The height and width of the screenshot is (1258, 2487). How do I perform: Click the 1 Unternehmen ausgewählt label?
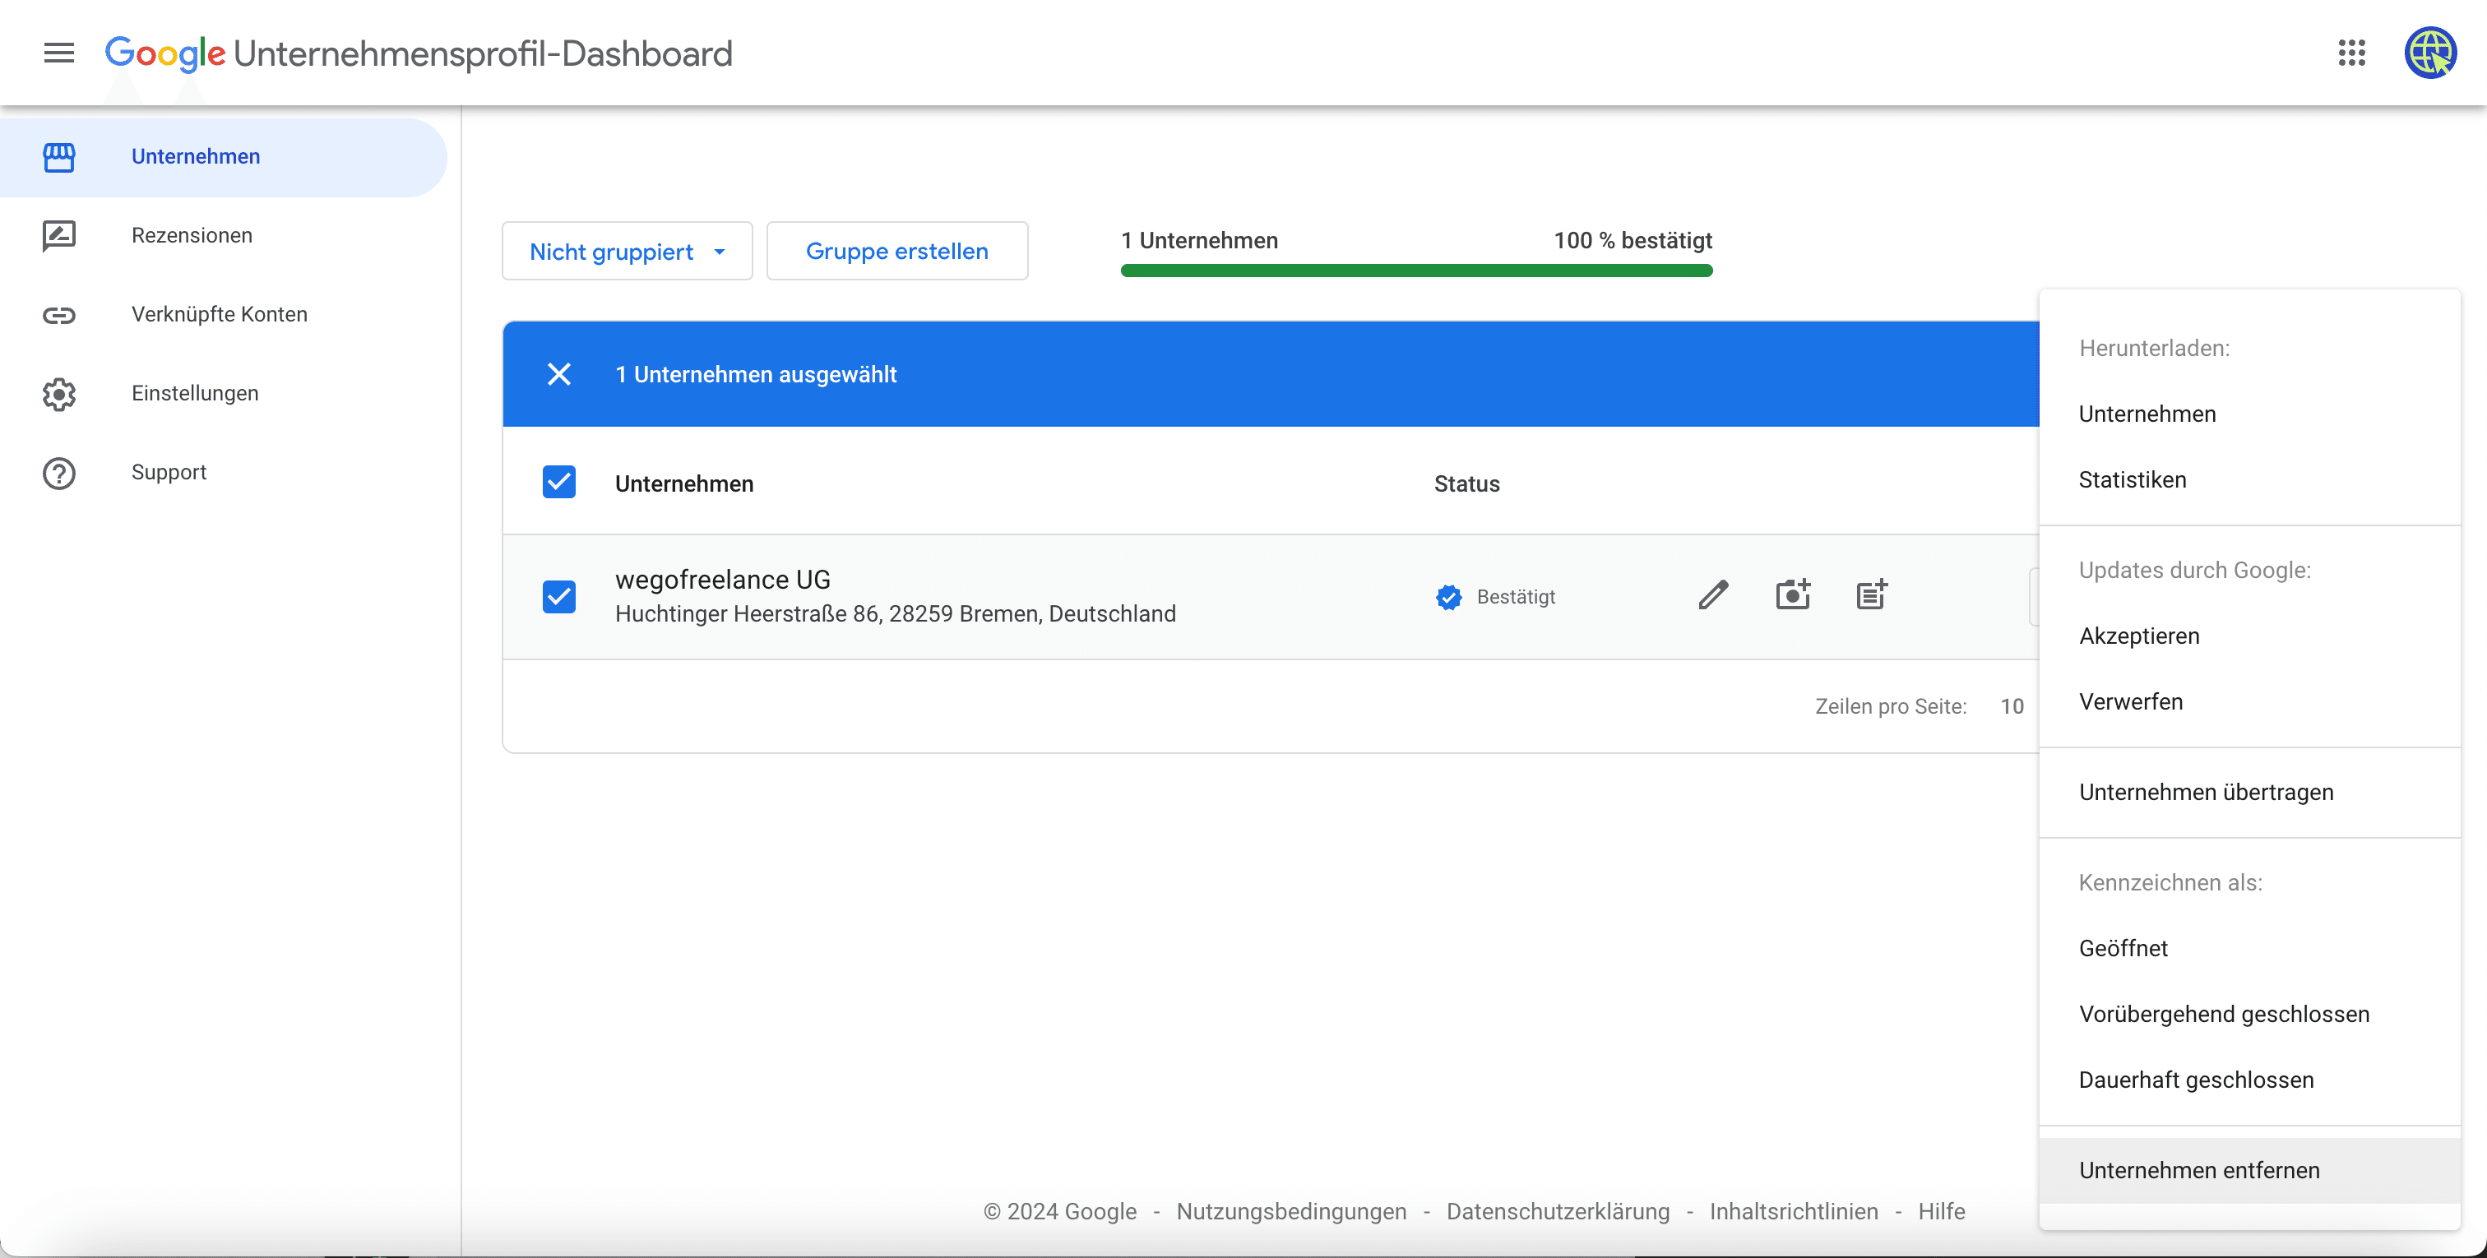point(755,375)
